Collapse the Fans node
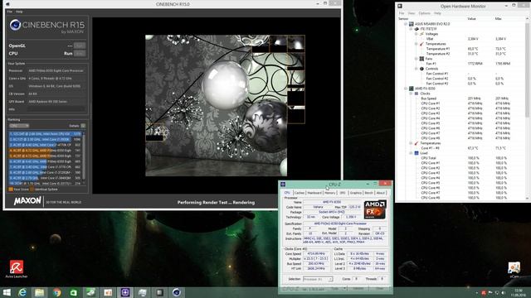Image resolution: width=531 pixels, height=298 pixels. [417, 59]
